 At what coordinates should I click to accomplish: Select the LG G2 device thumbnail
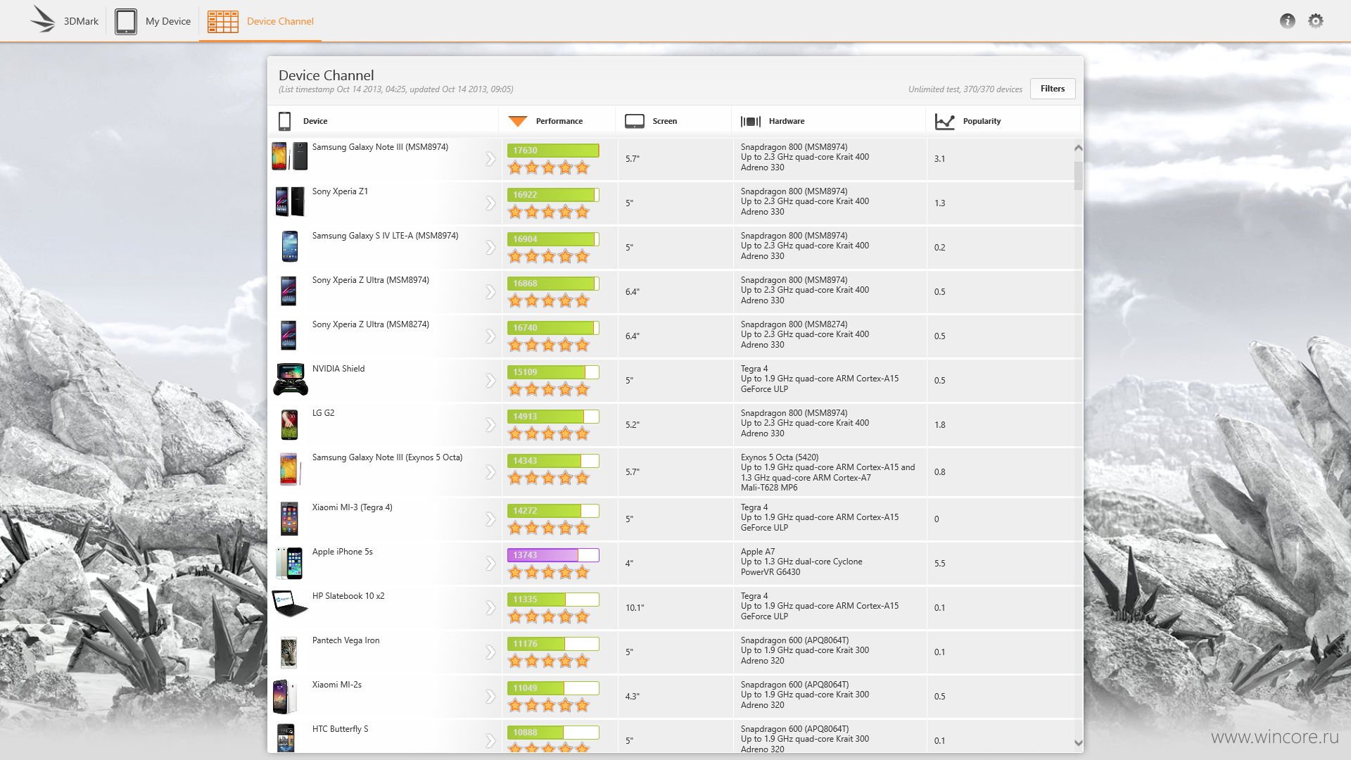(x=289, y=424)
